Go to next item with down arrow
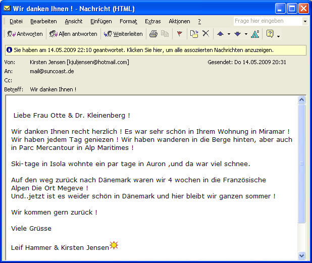312x263 pixels. pos(237,34)
